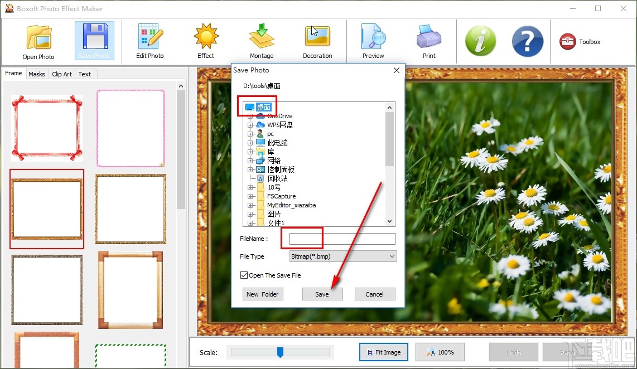Switch to the Frame tab
Viewport: 637px width, 369px height.
[13, 74]
